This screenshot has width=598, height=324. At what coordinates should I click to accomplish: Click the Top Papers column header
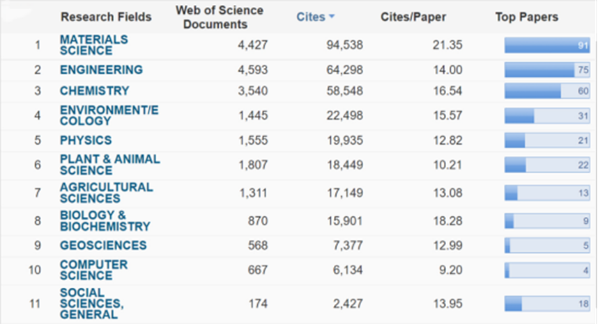click(x=526, y=17)
